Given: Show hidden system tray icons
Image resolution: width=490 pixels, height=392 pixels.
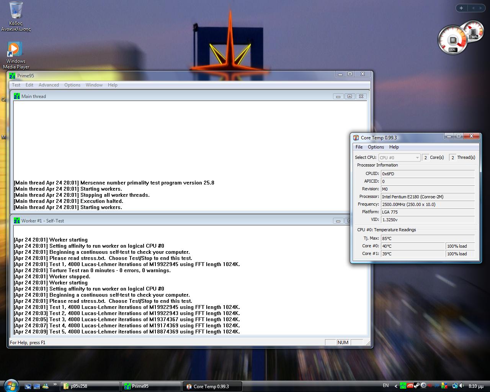Looking at the screenshot, I should (x=396, y=386).
